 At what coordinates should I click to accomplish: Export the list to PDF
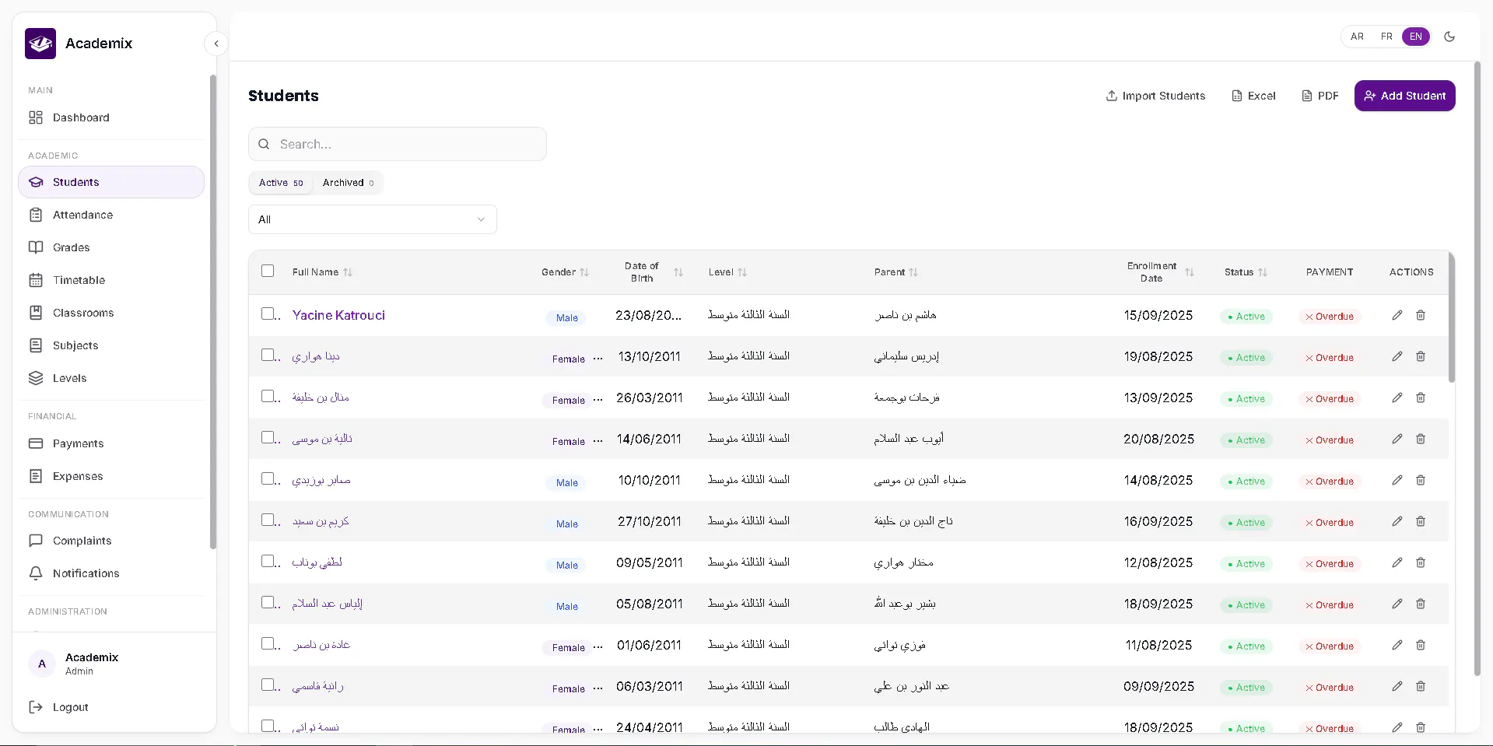pos(1320,96)
